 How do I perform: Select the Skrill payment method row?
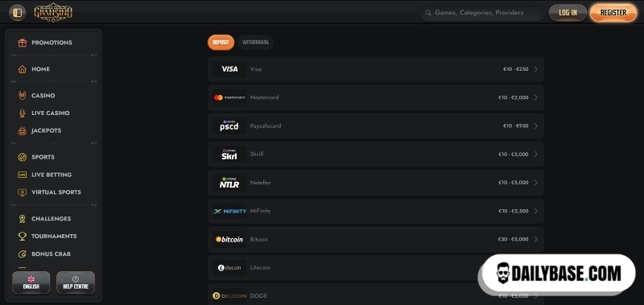(x=376, y=155)
